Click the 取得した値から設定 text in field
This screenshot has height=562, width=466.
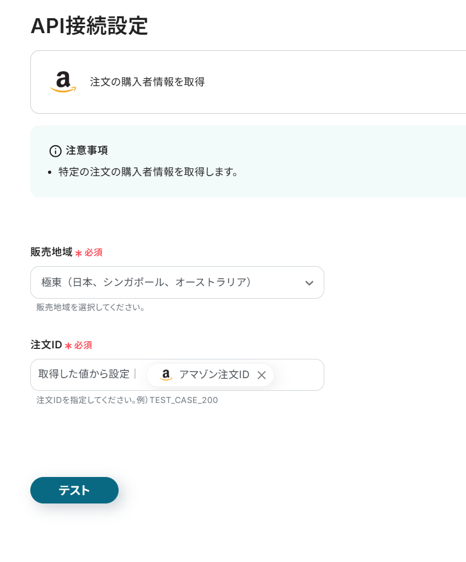click(84, 374)
